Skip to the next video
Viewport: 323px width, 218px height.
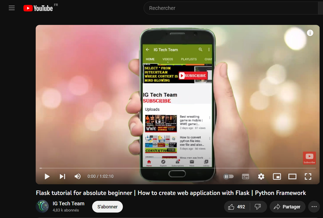[x=62, y=176]
